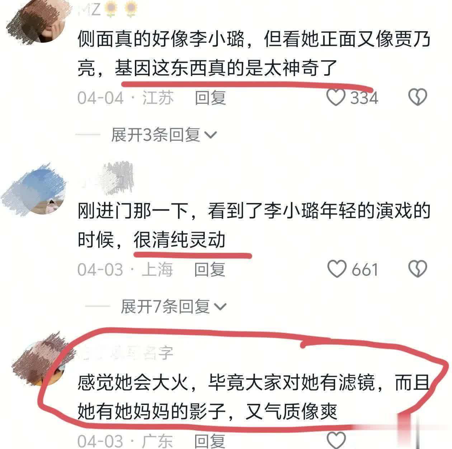
Task: Expand the 7 replies thread
Action: 174,307
